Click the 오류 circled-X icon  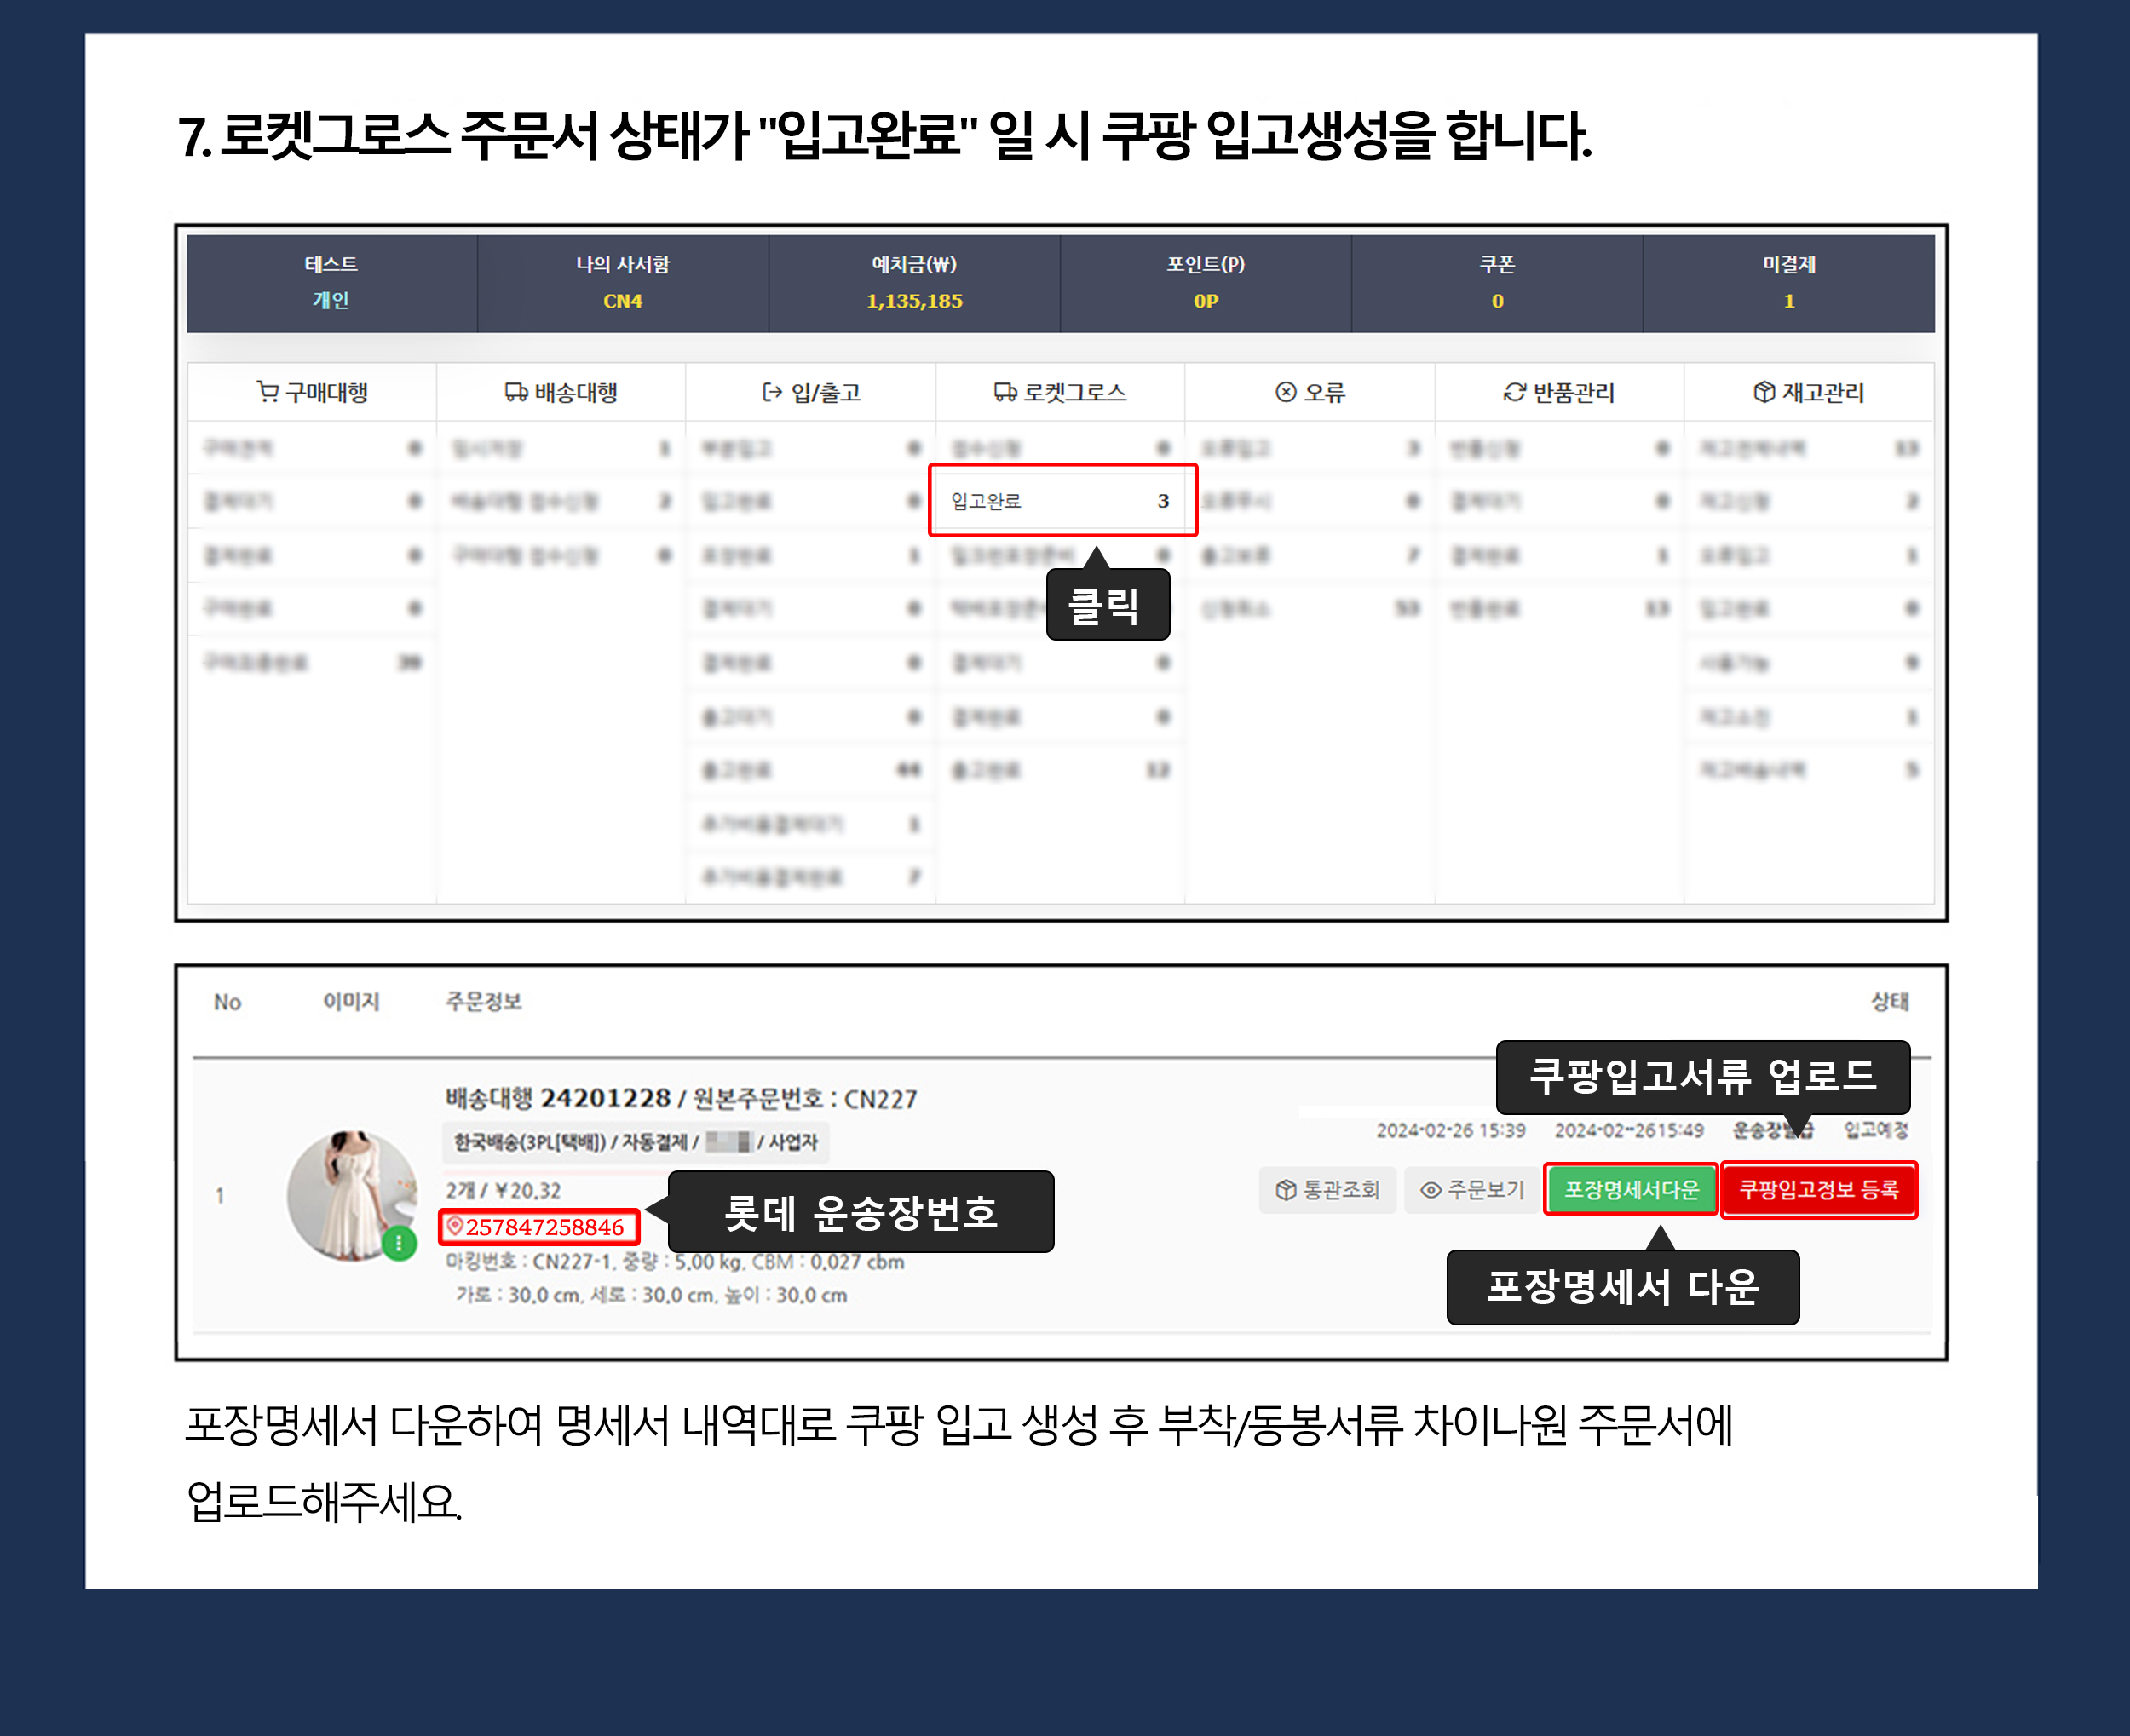pos(1286,392)
